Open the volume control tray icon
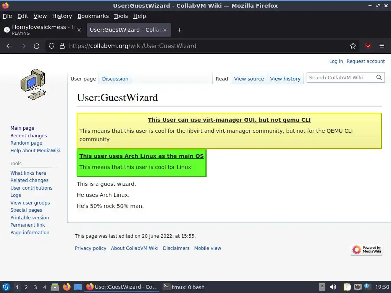The width and height of the screenshot is (391, 293). click(333, 287)
